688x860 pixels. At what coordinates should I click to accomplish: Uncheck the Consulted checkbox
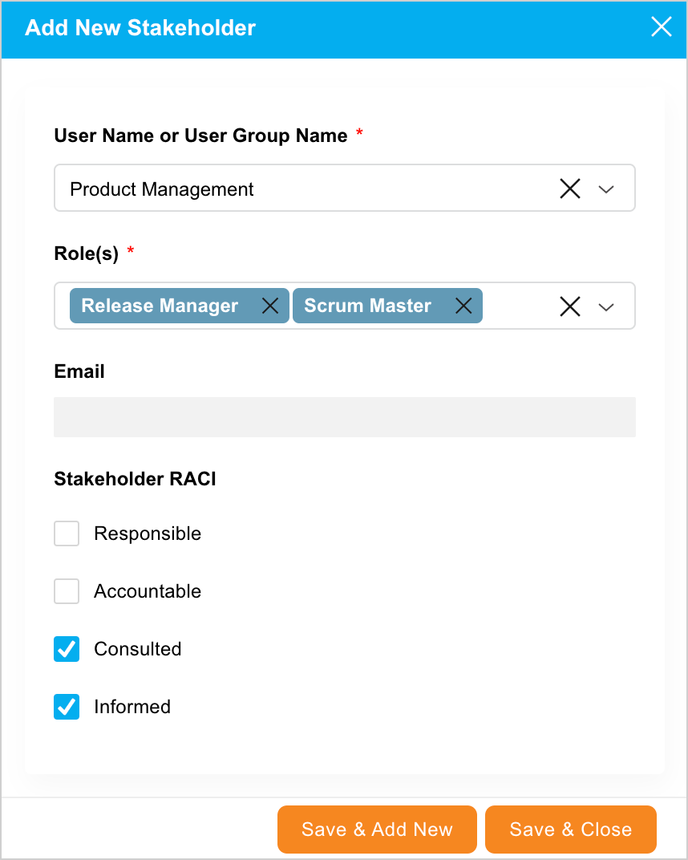pos(67,649)
